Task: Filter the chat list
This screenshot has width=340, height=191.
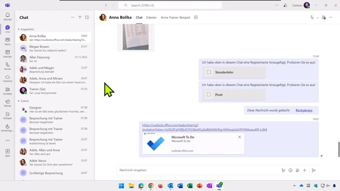Action: [x=80, y=17]
